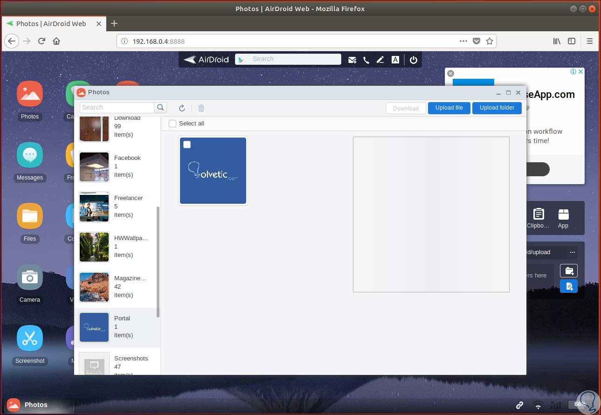Click the Wi-Fi status icon
Screen dimensions: 601x415
pyautogui.click(x=538, y=405)
